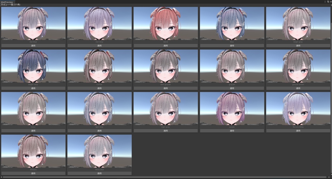The image size is (332, 179).
Task: Apply the ivory hair material
Action: (33, 131)
